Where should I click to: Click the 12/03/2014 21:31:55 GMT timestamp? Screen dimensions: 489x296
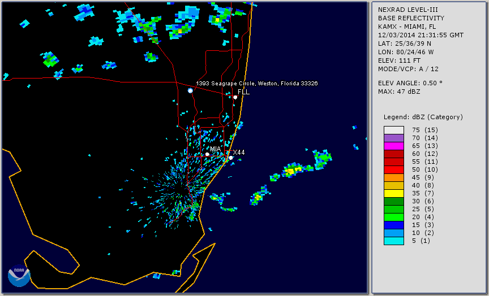421,35
